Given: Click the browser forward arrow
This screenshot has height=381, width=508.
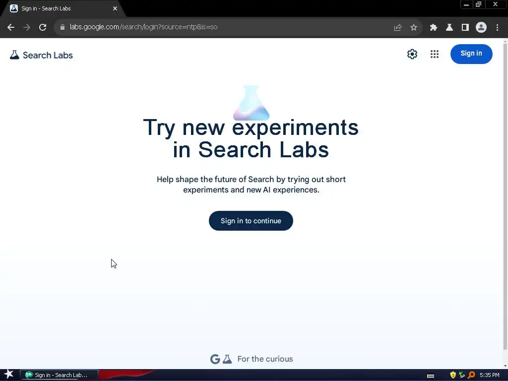Looking at the screenshot, I should (27, 27).
